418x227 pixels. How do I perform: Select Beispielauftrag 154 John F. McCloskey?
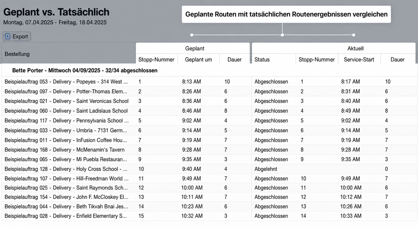click(x=66, y=197)
